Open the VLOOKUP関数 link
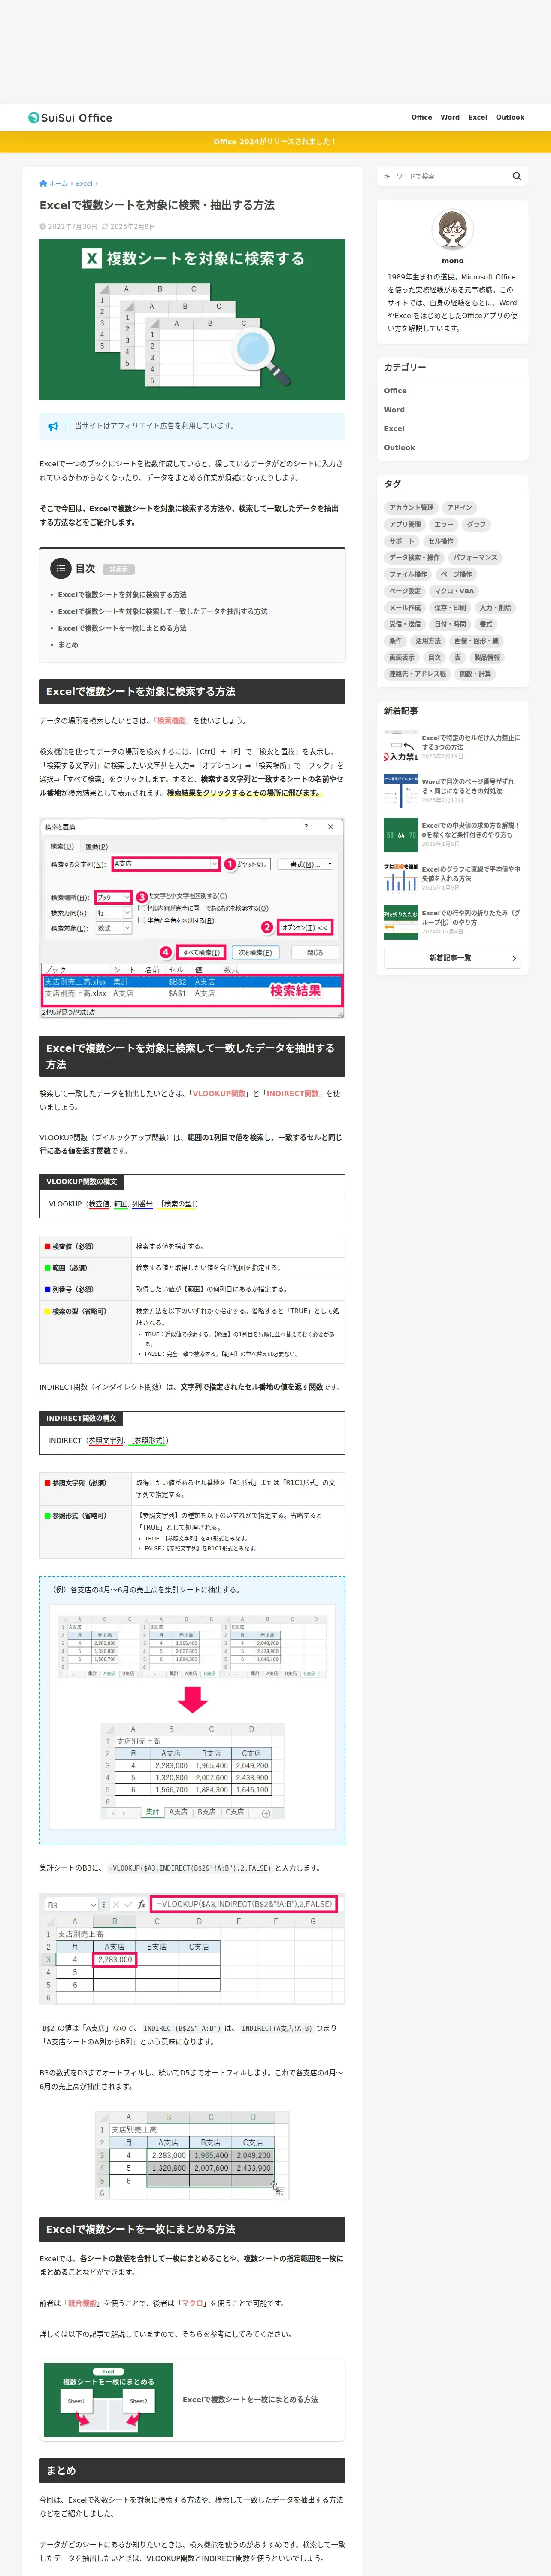This screenshot has width=551, height=2576. [219, 1094]
